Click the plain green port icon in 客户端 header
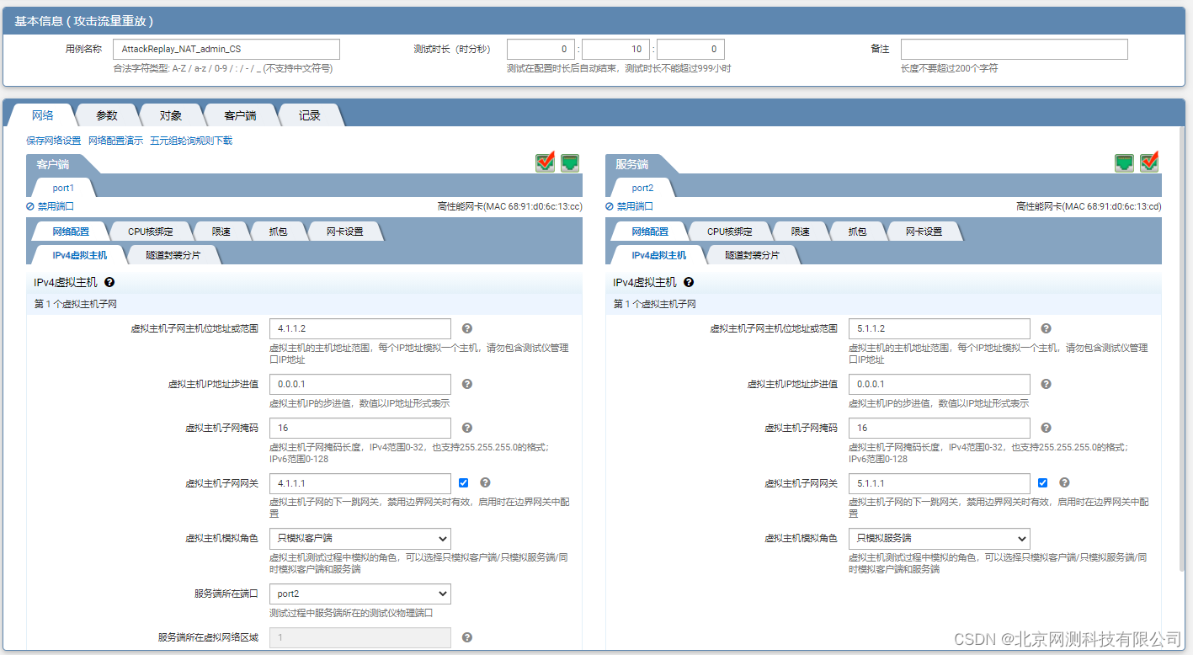Screen dimensions: 1193x655 (570, 162)
